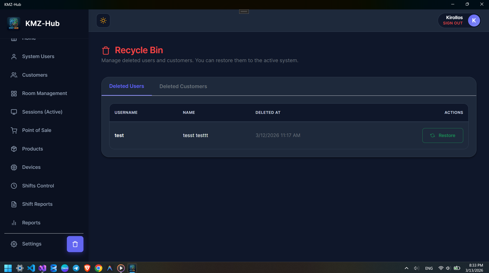Select the Deleted Users tab
Image resolution: width=489 pixels, height=273 pixels.
[127, 86]
